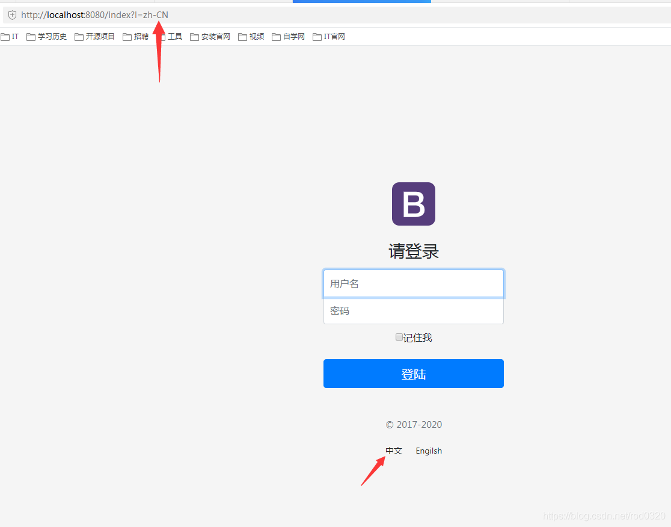Switch to the active blue browser tab
The height and width of the screenshot is (527, 671).
[x=361, y=2]
